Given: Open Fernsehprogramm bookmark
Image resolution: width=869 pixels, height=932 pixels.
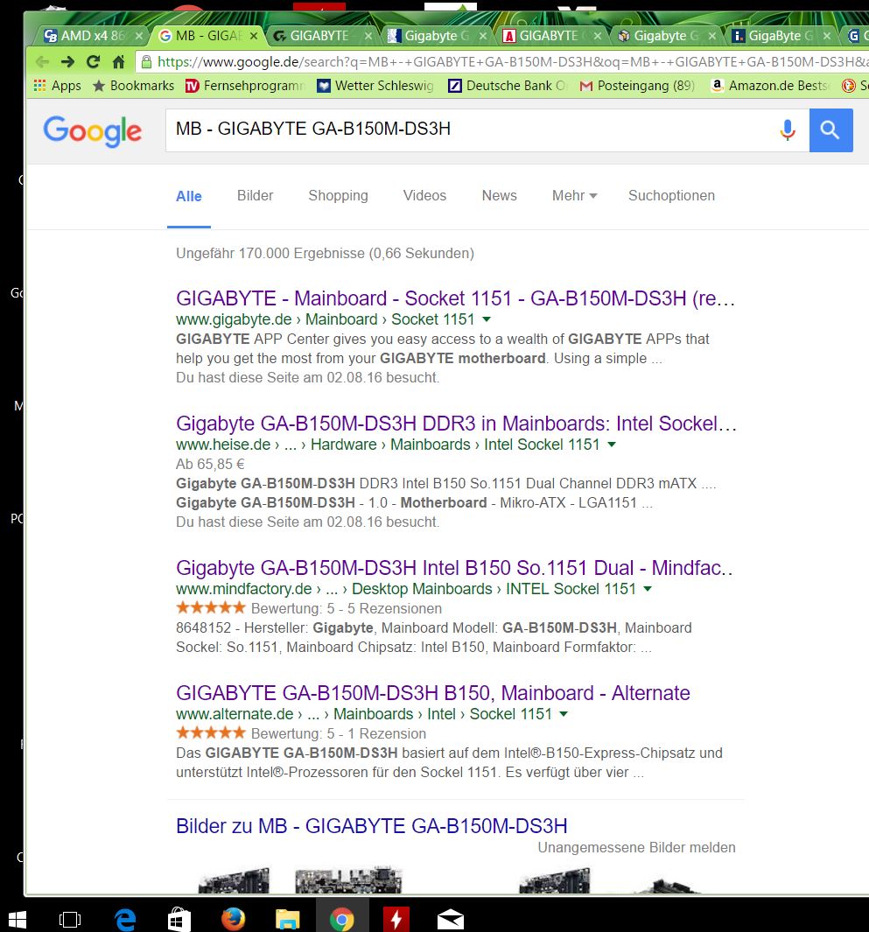Looking at the screenshot, I should (x=245, y=86).
